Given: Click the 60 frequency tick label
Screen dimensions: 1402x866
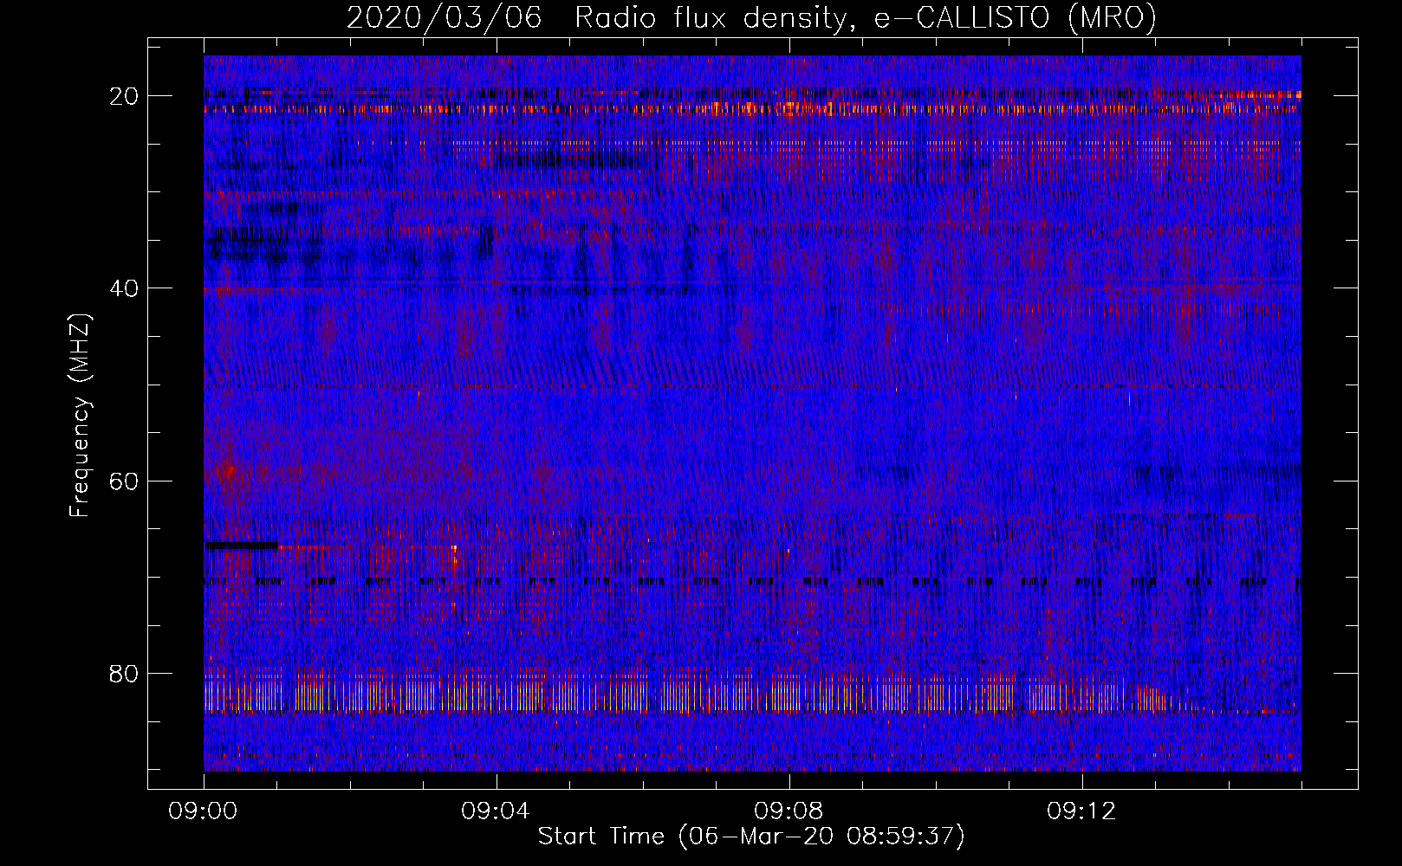Looking at the screenshot, I should coord(125,480).
